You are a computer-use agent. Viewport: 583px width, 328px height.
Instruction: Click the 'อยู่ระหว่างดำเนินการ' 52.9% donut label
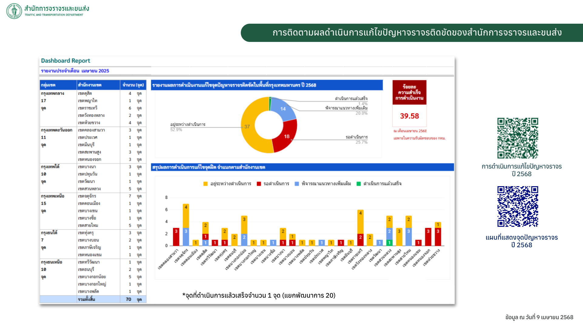[188, 127]
